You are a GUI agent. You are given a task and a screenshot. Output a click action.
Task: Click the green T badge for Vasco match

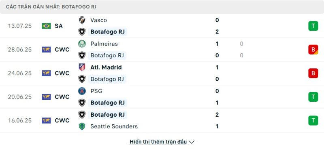pyautogui.click(x=313, y=26)
